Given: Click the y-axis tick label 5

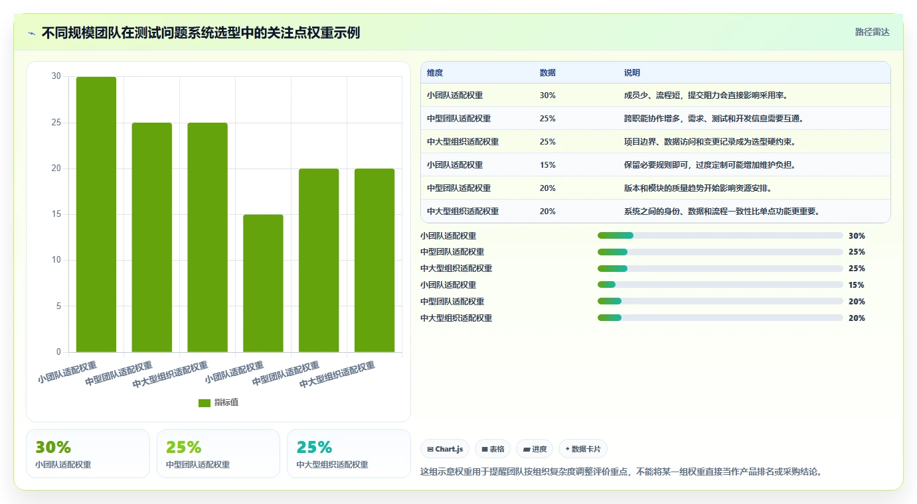Looking at the screenshot, I should pos(58,306).
